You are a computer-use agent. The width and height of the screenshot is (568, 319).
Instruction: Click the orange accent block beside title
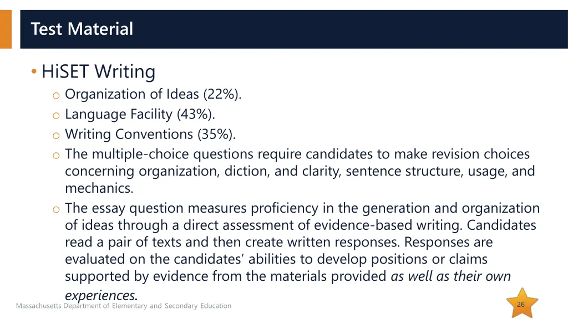(x=6, y=29)
